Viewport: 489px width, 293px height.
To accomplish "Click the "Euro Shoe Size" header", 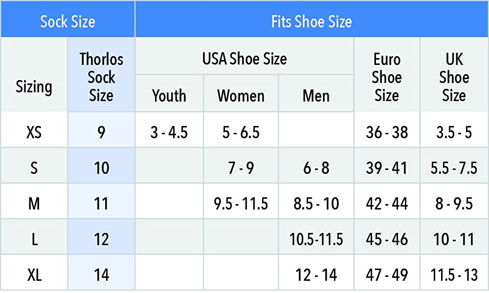I will 387,77.
